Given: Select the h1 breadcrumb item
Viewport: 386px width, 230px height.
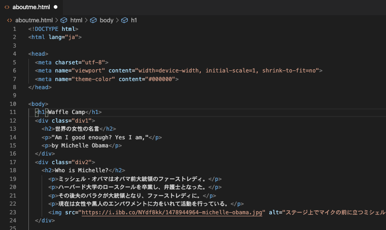Looking at the screenshot, I should pyautogui.click(x=134, y=20).
